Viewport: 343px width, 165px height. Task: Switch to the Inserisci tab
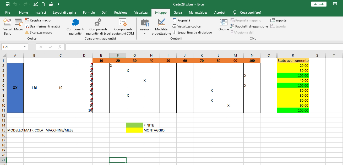click(40, 13)
